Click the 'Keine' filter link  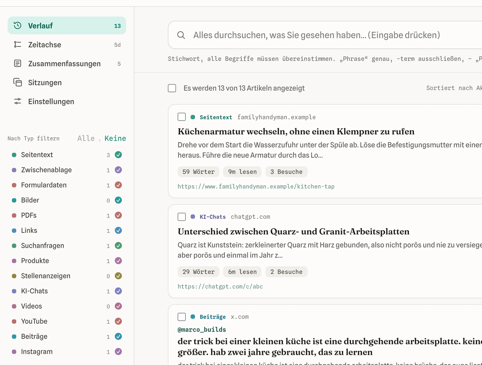pos(115,138)
